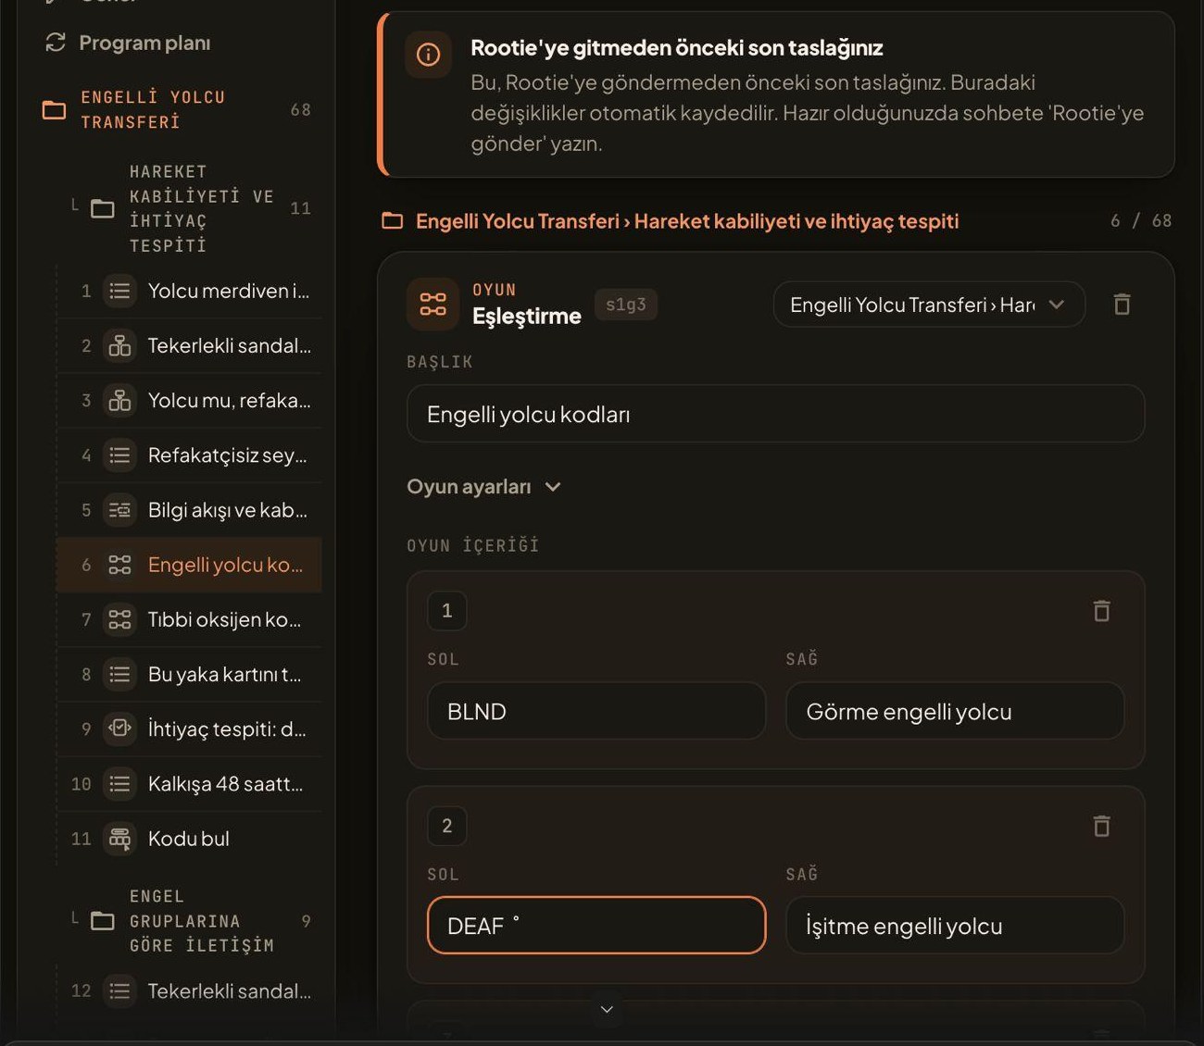
Task: Click the list icon for Kalkışa 48 saatt
Action: pos(119,784)
